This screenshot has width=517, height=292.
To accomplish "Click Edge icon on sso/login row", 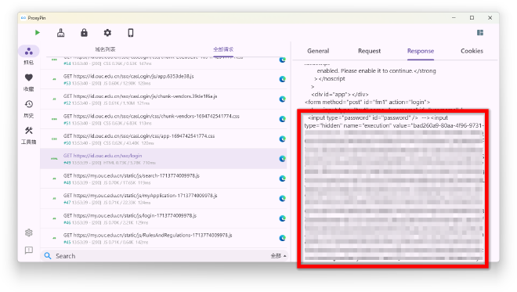I will click(282, 158).
